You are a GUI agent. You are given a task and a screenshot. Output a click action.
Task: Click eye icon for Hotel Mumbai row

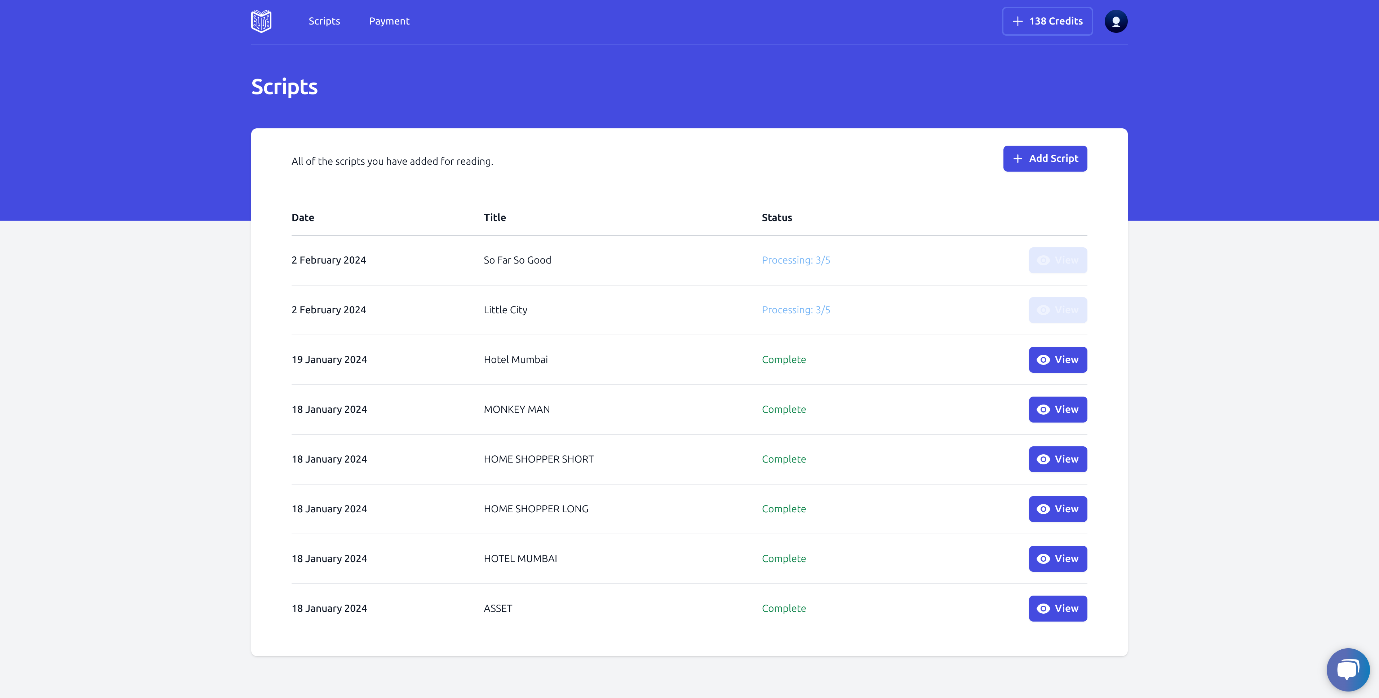click(x=1043, y=360)
